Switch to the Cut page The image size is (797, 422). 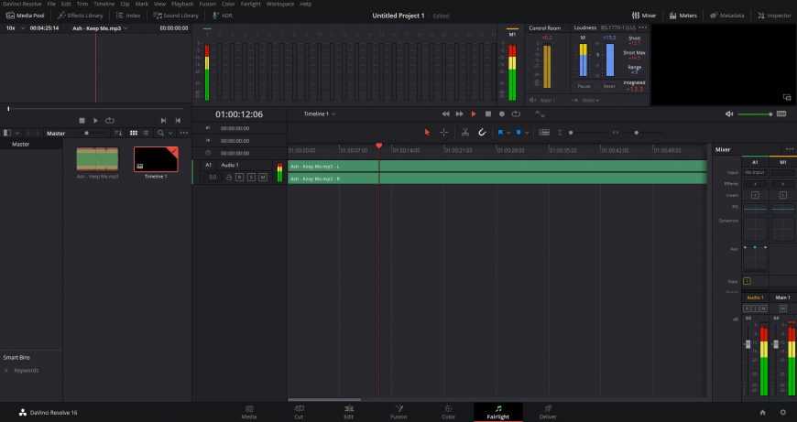pos(299,412)
